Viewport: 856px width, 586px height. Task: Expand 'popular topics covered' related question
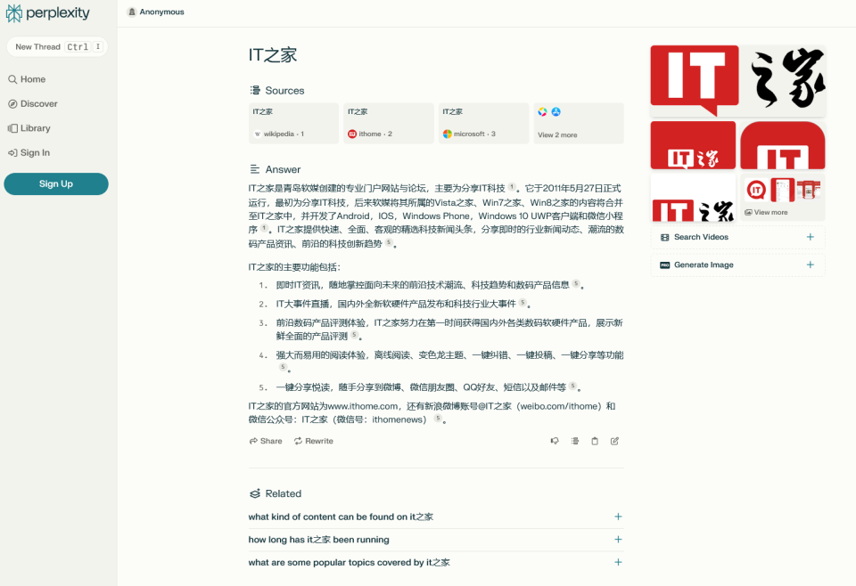[436, 563]
